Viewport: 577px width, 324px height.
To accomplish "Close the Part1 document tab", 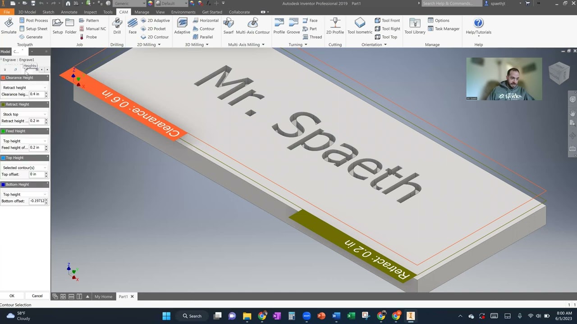I will point(132,297).
